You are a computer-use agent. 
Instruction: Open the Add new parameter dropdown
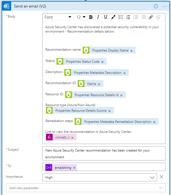(86, 188)
